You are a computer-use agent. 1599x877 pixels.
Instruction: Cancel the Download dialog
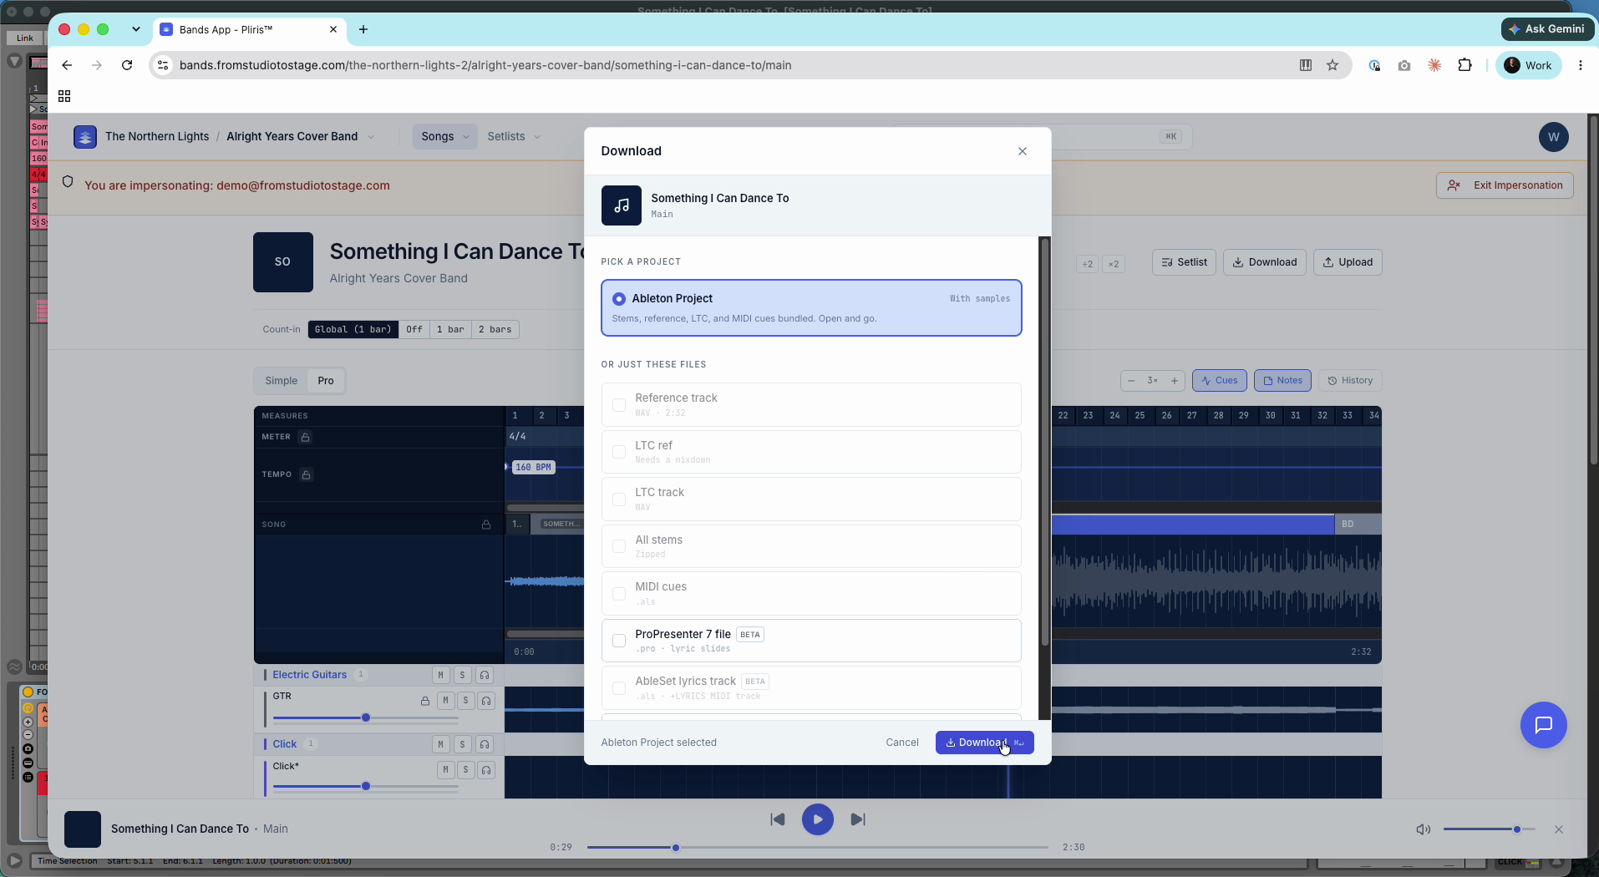[x=902, y=743]
